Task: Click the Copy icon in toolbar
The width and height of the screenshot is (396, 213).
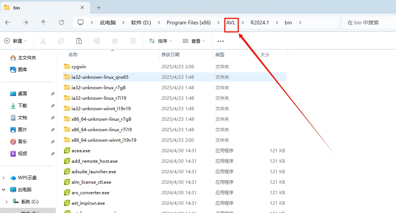Action: [x=61, y=41]
